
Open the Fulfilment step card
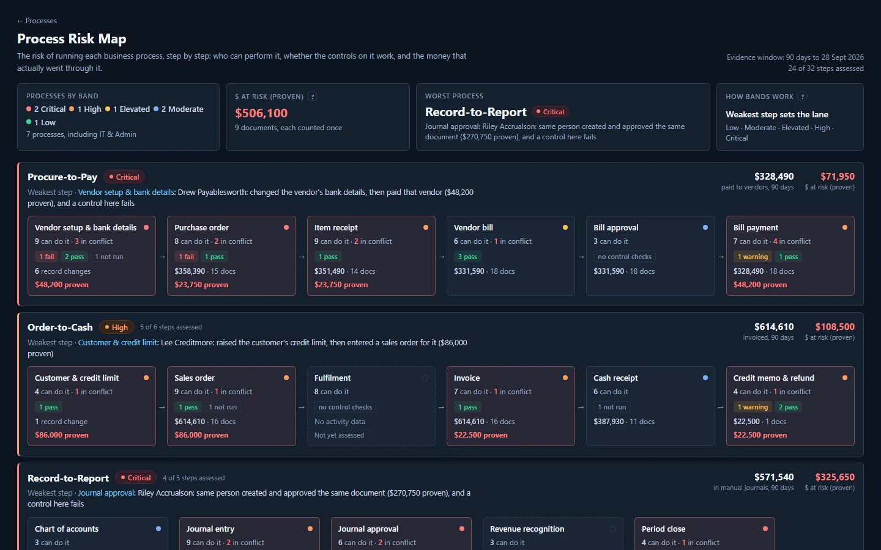click(x=371, y=406)
